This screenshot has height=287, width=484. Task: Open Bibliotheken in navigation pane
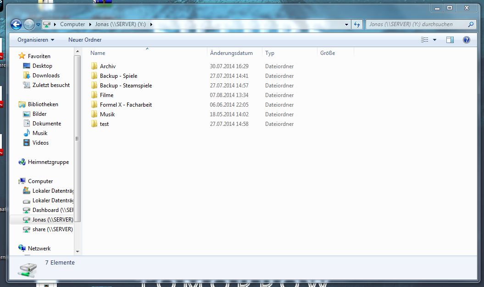tap(43, 104)
